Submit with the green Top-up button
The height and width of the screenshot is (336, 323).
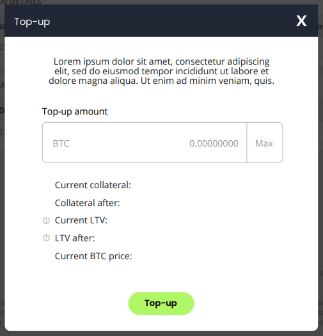tap(161, 303)
